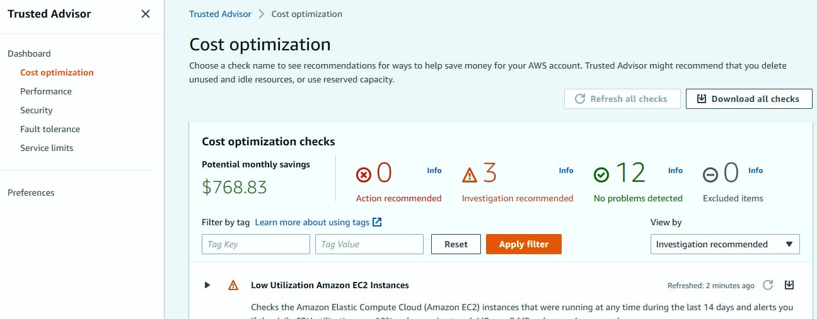
Task: Click the Reset filter button
Action: 456,244
